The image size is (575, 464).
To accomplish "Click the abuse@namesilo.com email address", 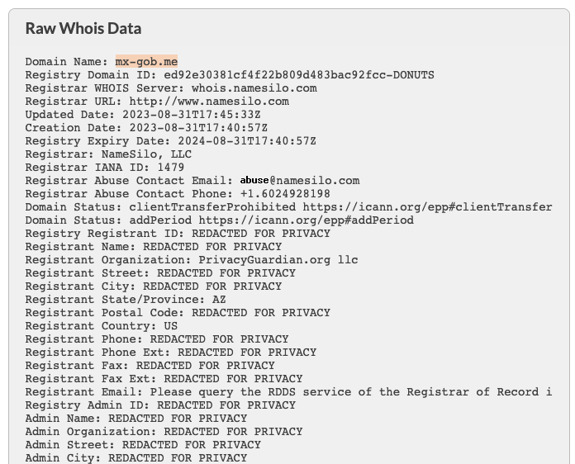I will 300,181.
